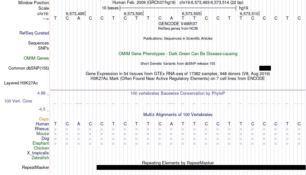Click OMIM Gene Phenotypes track title
The height and width of the screenshot is (175, 306).
click(178, 54)
